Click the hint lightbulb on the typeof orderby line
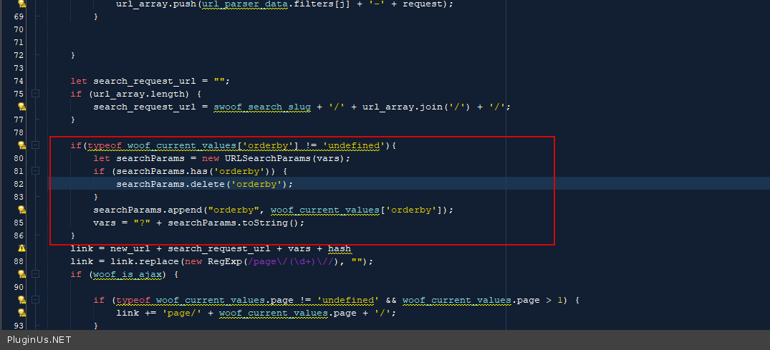 point(21,145)
